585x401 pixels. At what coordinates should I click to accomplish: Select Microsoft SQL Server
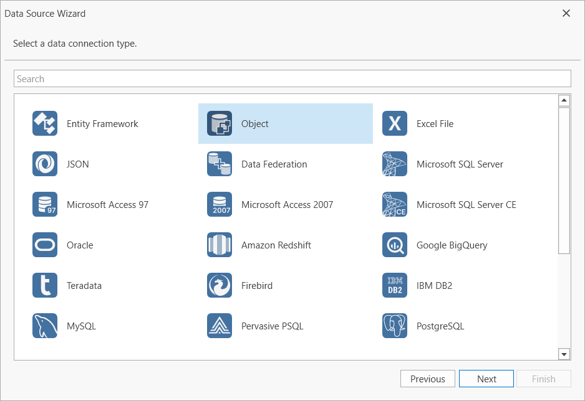(x=460, y=164)
